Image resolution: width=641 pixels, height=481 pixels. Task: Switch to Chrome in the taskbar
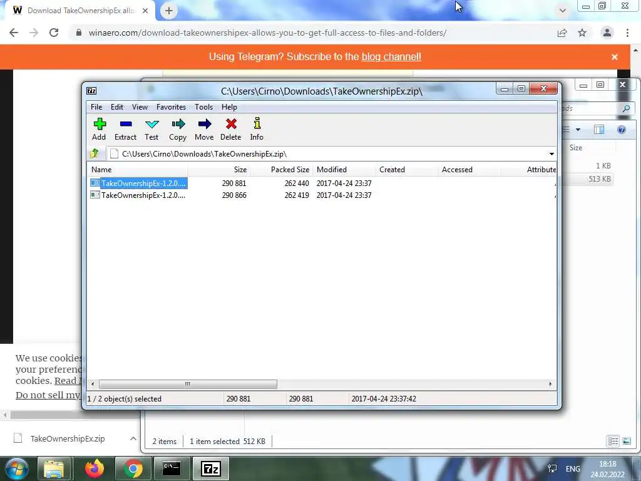click(x=133, y=468)
